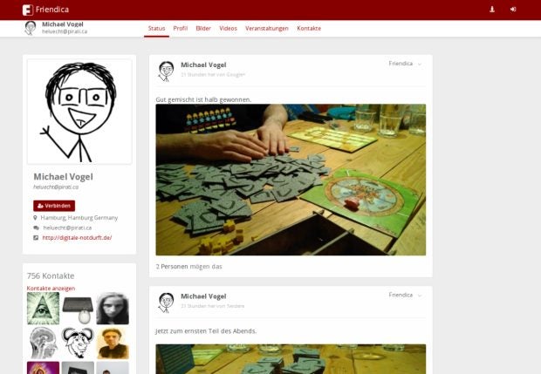
Task: Click the chat bubble icon beside heluecht@pirati.ca
Action: (x=36, y=228)
